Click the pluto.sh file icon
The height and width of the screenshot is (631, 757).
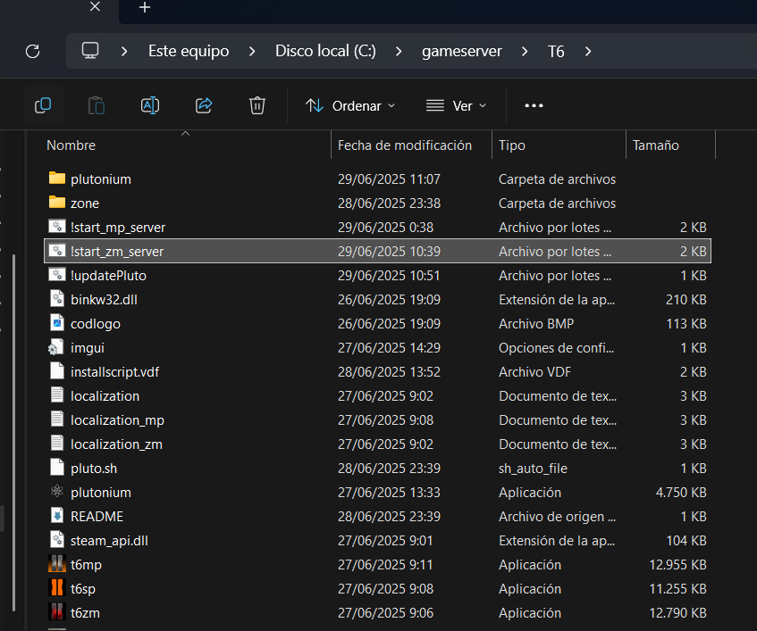pos(57,468)
